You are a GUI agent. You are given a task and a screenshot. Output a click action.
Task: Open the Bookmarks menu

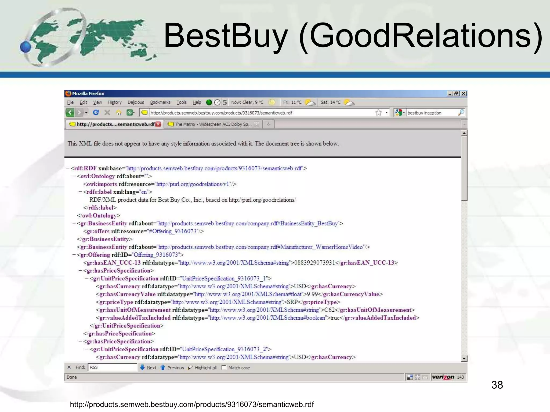coord(160,102)
